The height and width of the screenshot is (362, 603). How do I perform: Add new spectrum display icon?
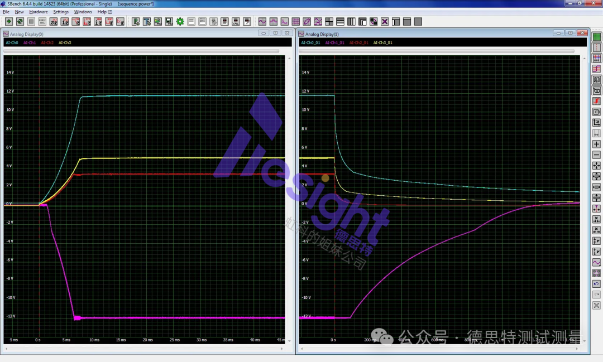(285, 22)
